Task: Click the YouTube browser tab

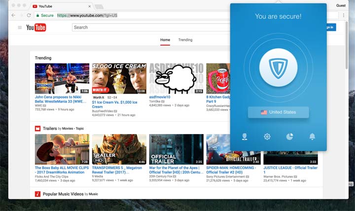Action: pyautogui.click(x=62, y=6)
